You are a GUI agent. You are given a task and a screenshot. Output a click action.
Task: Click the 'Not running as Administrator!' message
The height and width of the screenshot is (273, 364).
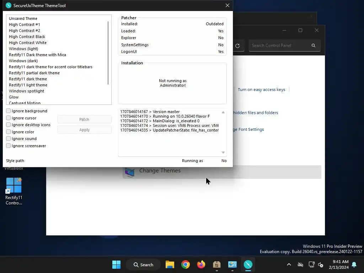click(173, 83)
